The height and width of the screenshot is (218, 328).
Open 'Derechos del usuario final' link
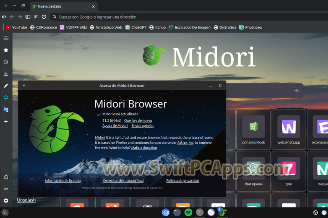pyautogui.click(x=123, y=181)
